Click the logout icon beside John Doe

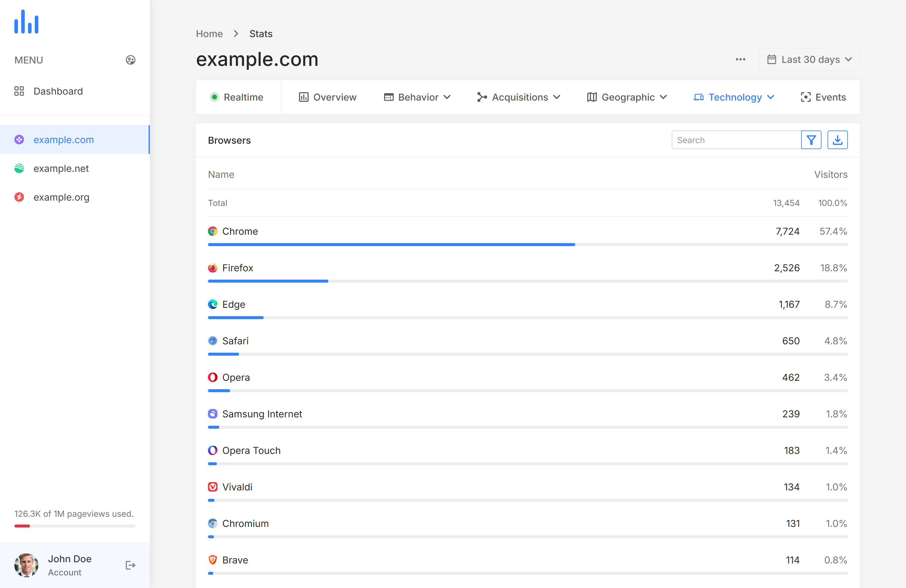[x=130, y=565]
